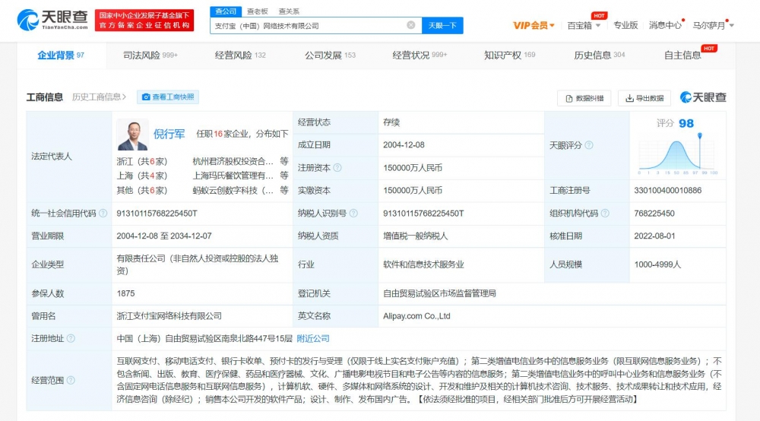Switch to the 历史信息 tab
The width and height of the screenshot is (760, 421).
pyautogui.click(x=600, y=55)
